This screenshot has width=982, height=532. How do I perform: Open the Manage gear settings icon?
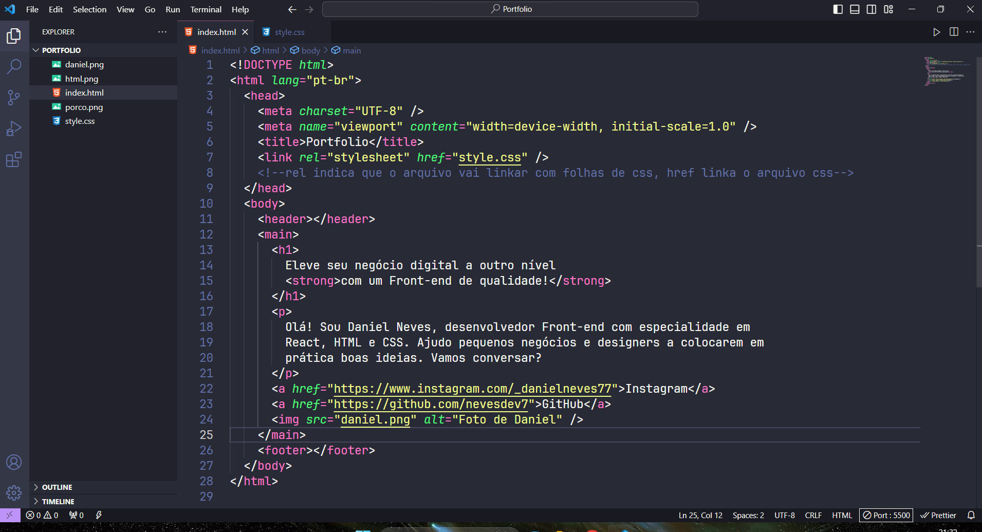tap(14, 493)
